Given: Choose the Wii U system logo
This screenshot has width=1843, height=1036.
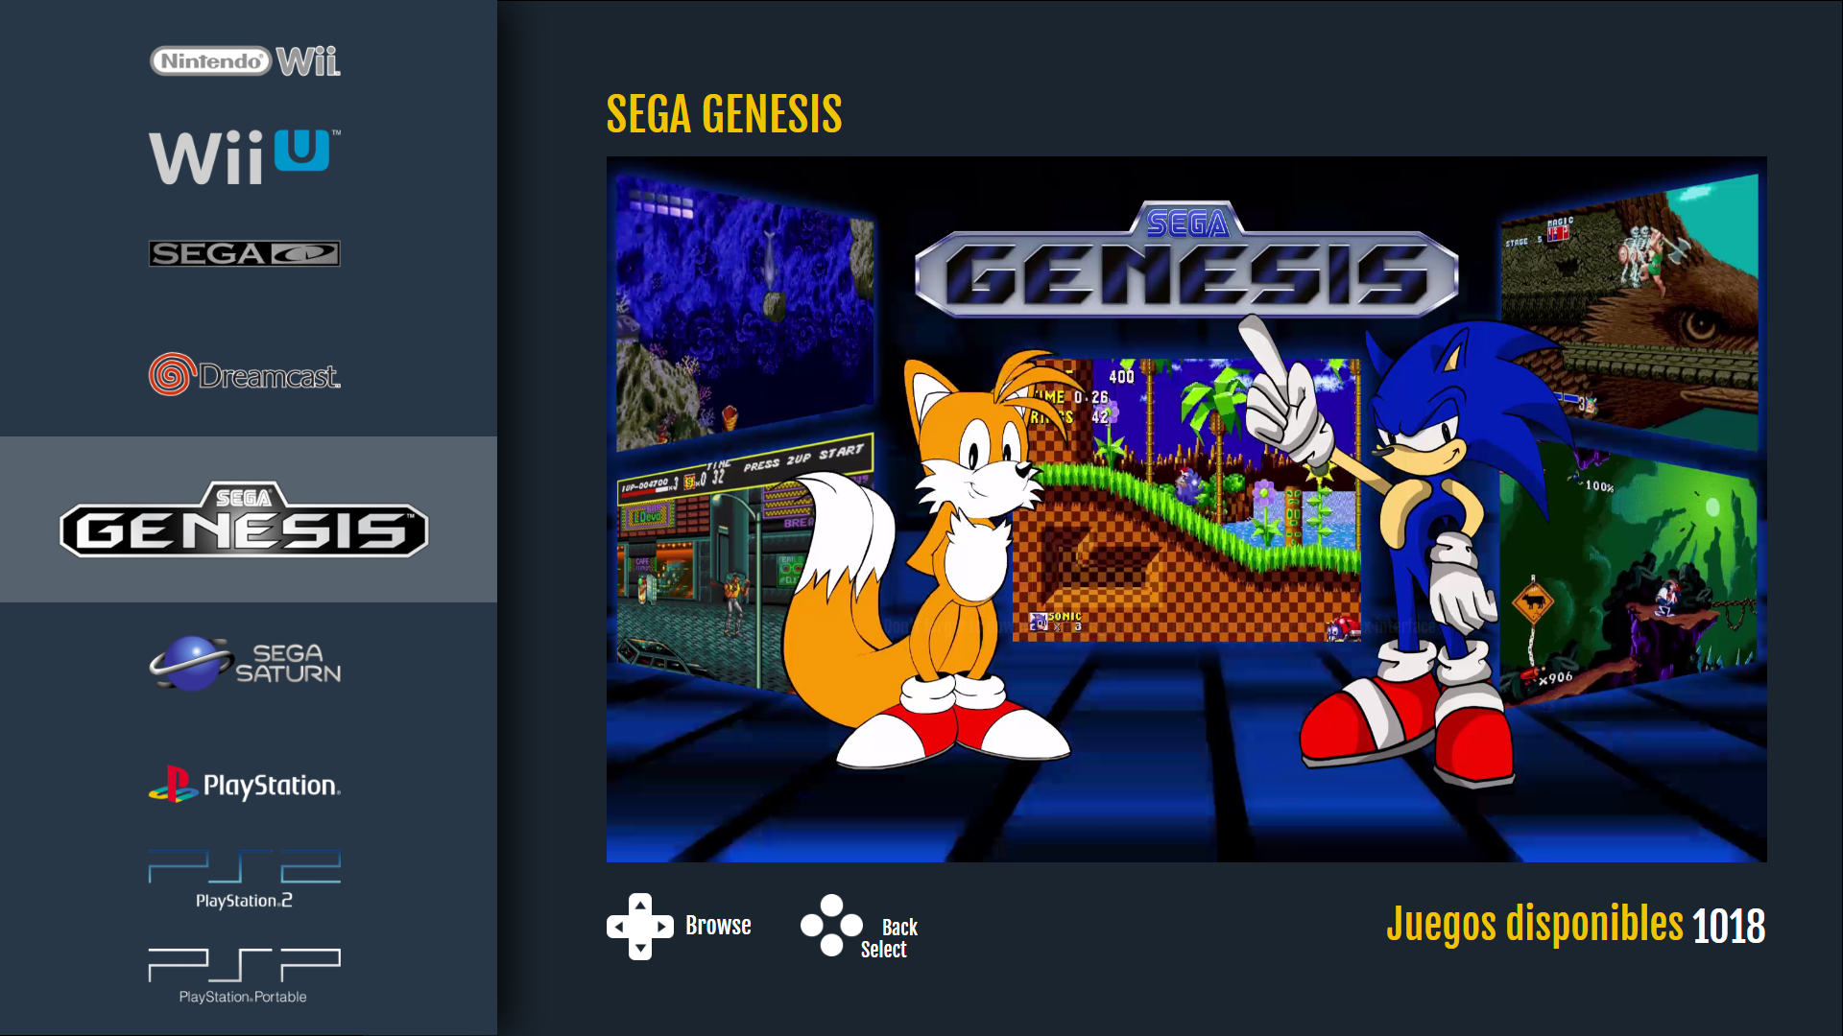Looking at the screenshot, I should coord(245,157).
